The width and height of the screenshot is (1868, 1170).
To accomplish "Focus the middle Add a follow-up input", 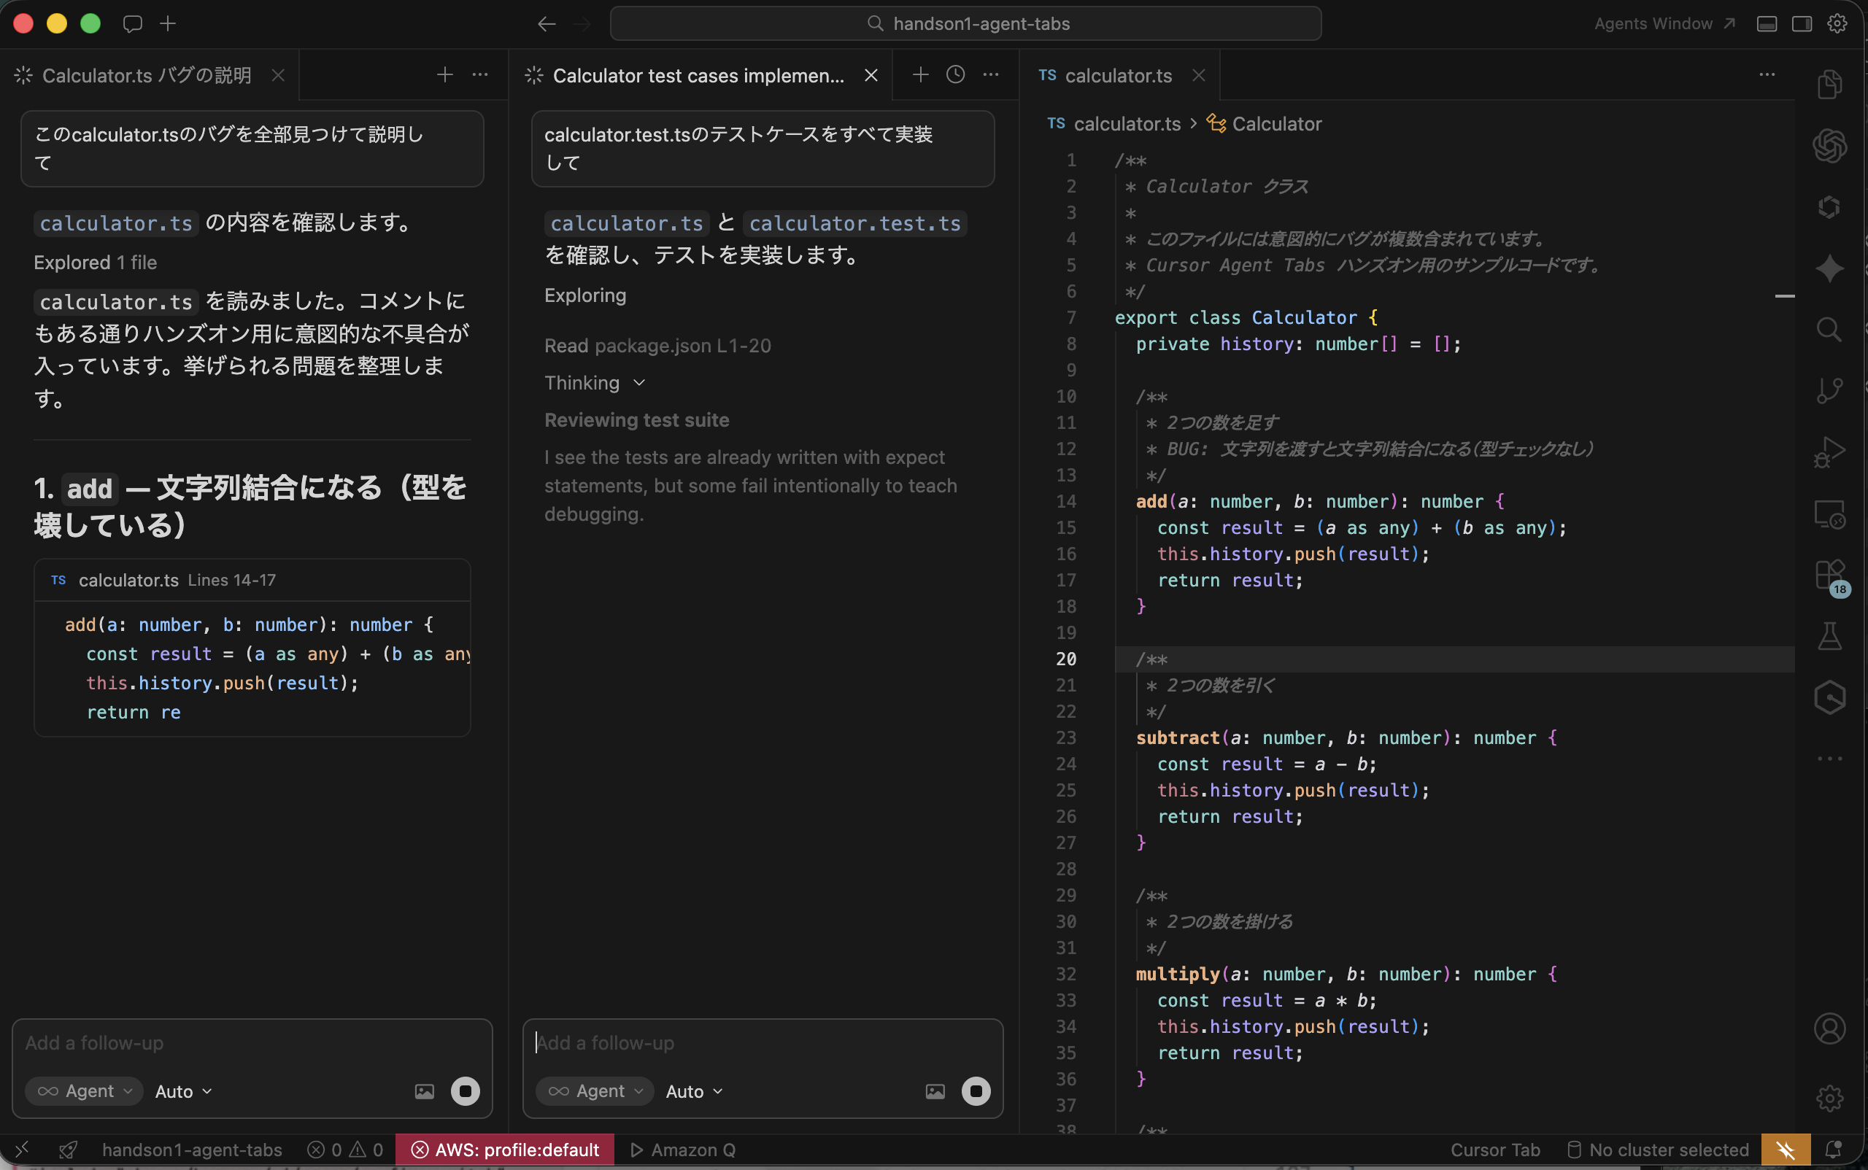I will click(x=762, y=1043).
